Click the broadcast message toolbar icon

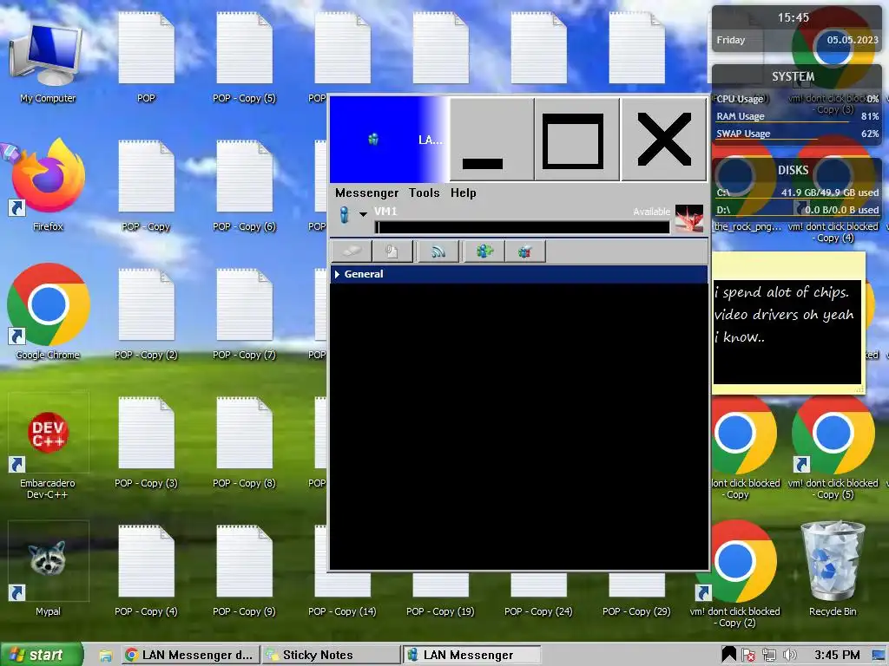pyautogui.click(x=438, y=251)
